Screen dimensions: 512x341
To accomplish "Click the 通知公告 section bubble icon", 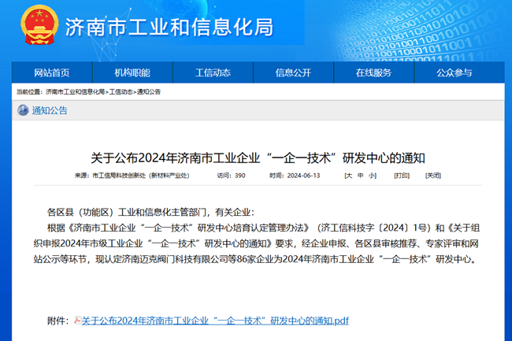I will (22, 110).
